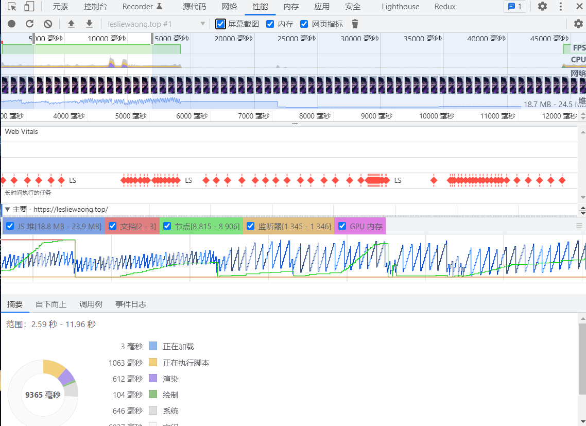Click the right overview selection handle
This screenshot has width=586, height=426.
152,39
